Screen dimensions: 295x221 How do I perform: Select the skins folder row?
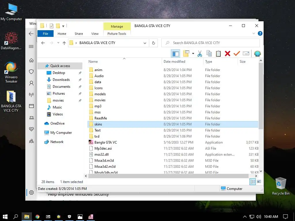point(173,124)
